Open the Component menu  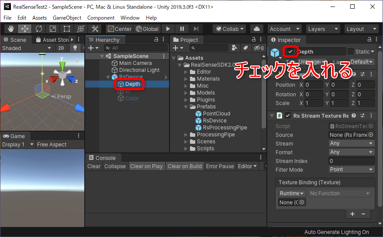pos(101,18)
